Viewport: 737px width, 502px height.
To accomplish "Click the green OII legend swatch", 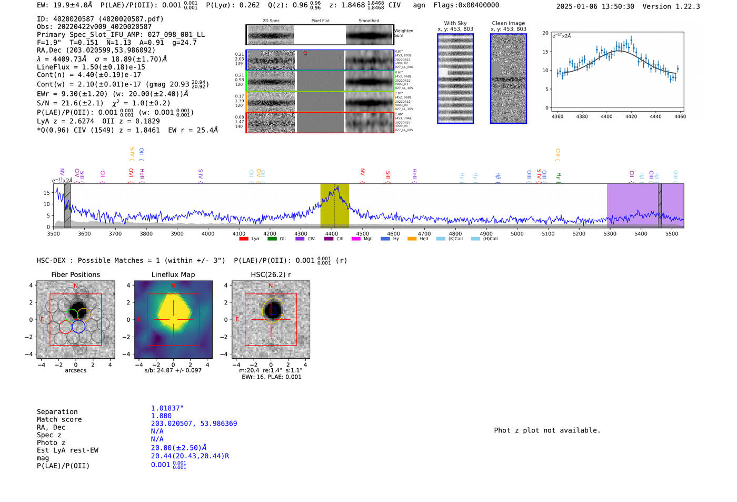I will [272, 239].
